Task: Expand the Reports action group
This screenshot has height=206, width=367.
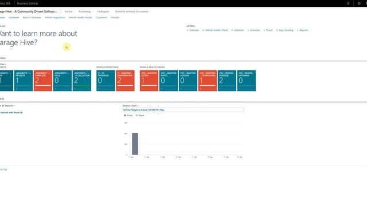Action: 303,30
